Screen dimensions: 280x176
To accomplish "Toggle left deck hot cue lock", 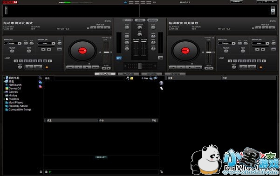I will pyautogui.click(x=88, y=28).
